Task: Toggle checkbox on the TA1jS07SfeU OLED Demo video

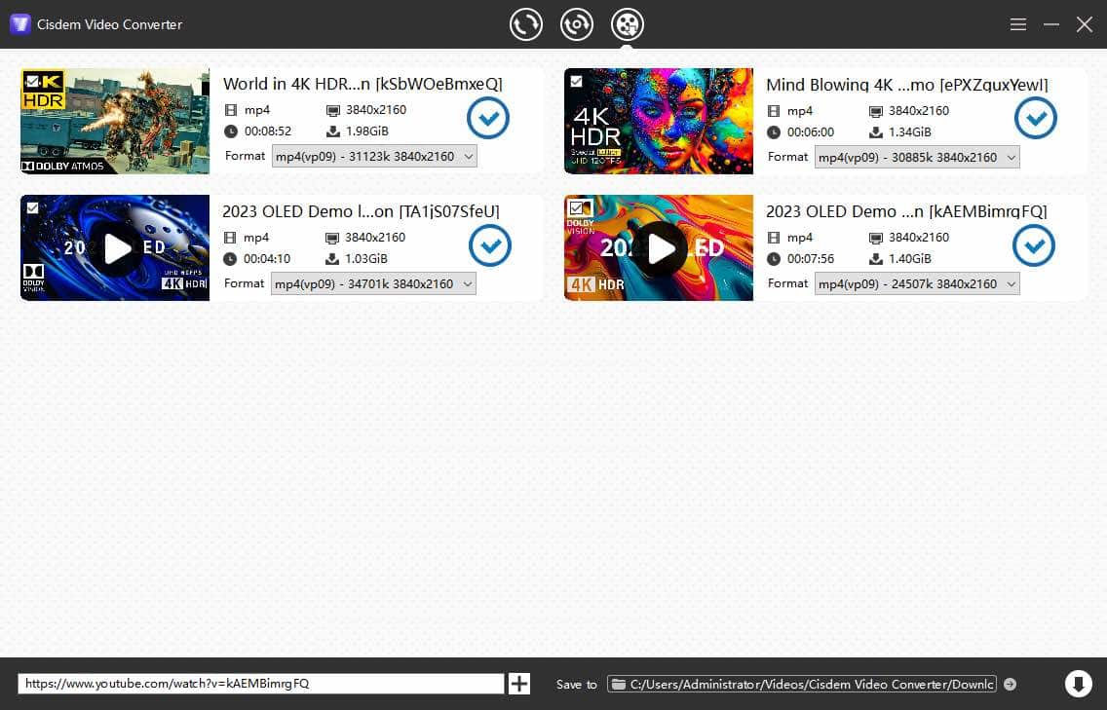Action: pyautogui.click(x=32, y=208)
